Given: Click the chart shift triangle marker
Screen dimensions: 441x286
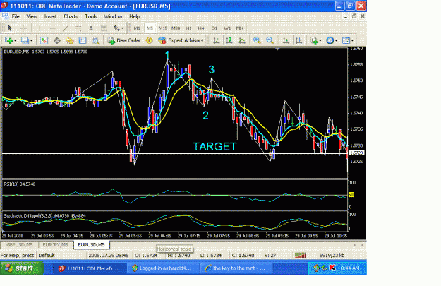Looking at the screenshot, I should [x=277, y=49].
